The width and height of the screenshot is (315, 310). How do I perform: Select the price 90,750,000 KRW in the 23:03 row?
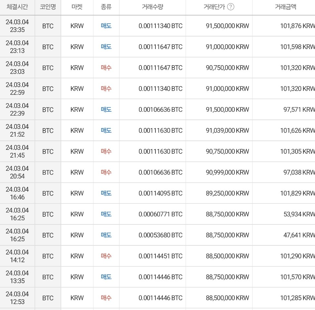click(x=227, y=67)
